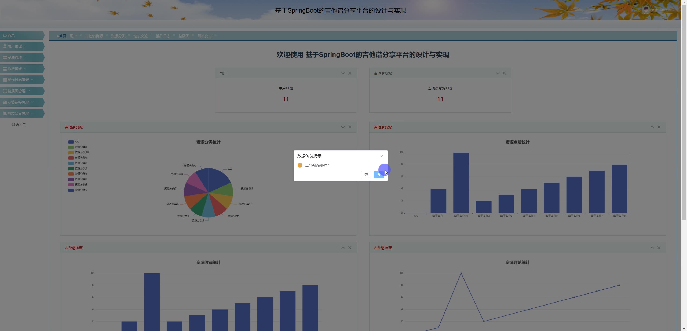The height and width of the screenshot is (331, 687).
Task: Click the grid icon beside 资源管理
Action: [x=5, y=57]
